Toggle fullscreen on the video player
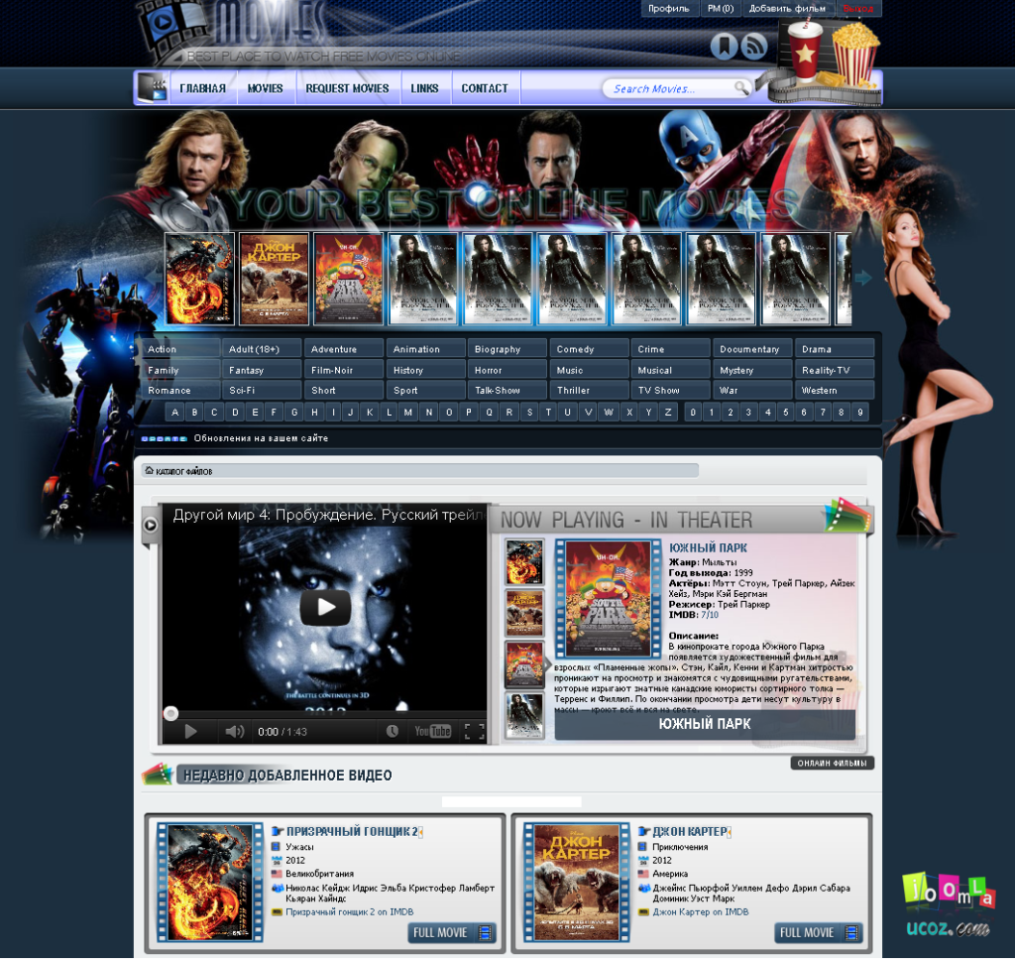Image resolution: width=1015 pixels, height=959 pixels. pos(475,731)
